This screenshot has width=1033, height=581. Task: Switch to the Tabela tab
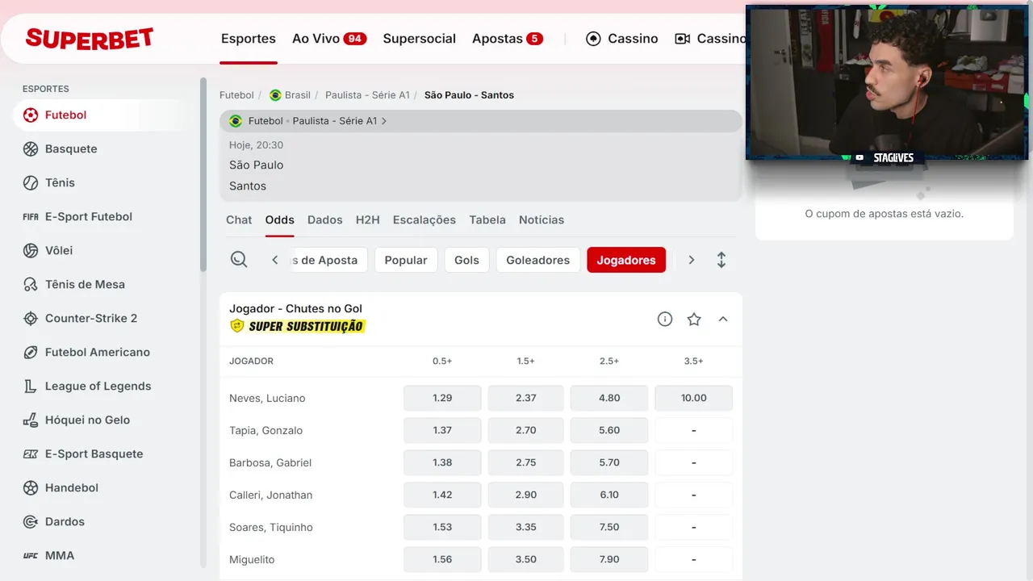pyautogui.click(x=487, y=219)
